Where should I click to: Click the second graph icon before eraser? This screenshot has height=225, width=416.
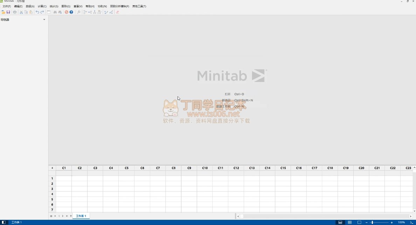point(111,12)
